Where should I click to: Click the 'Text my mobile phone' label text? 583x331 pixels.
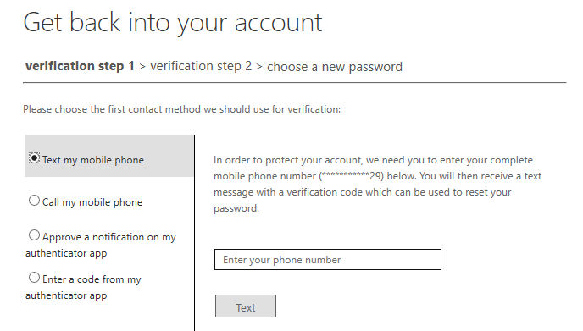coord(93,160)
